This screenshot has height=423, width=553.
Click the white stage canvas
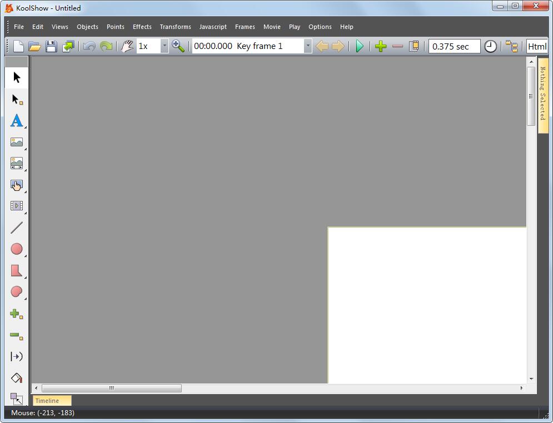pyautogui.click(x=427, y=306)
